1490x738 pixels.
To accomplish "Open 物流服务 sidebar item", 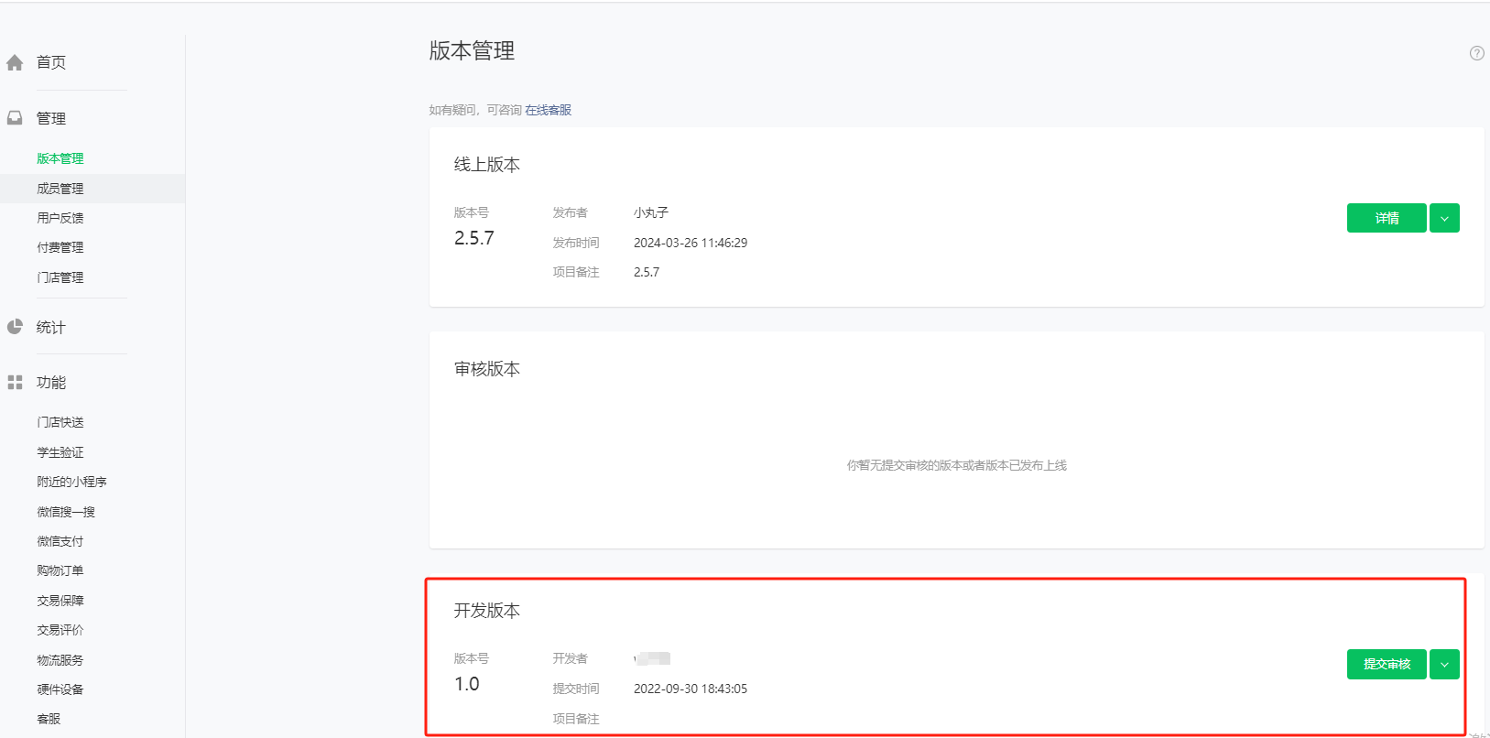I will [x=60, y=660].
